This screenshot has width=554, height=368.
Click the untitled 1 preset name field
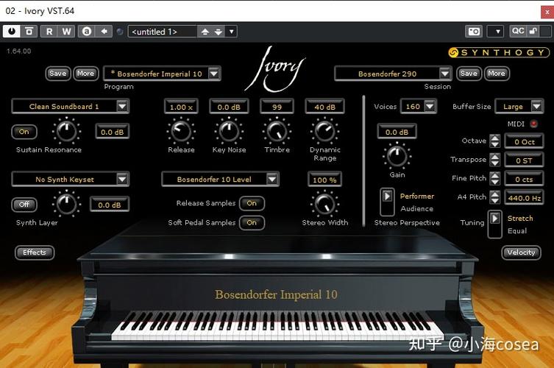tap(163, 32)
